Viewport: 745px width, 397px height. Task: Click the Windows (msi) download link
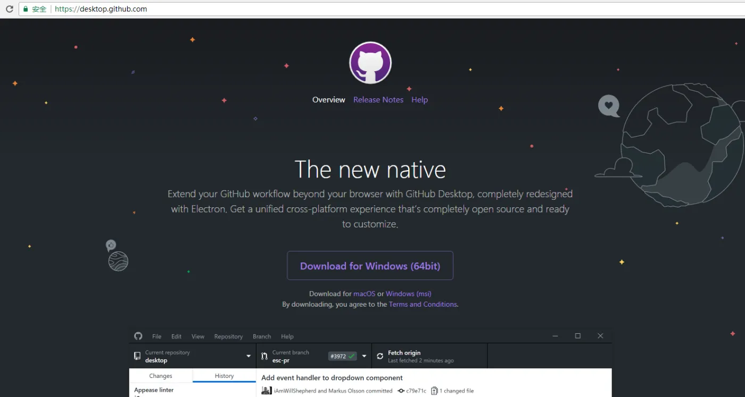pos(409,293)
